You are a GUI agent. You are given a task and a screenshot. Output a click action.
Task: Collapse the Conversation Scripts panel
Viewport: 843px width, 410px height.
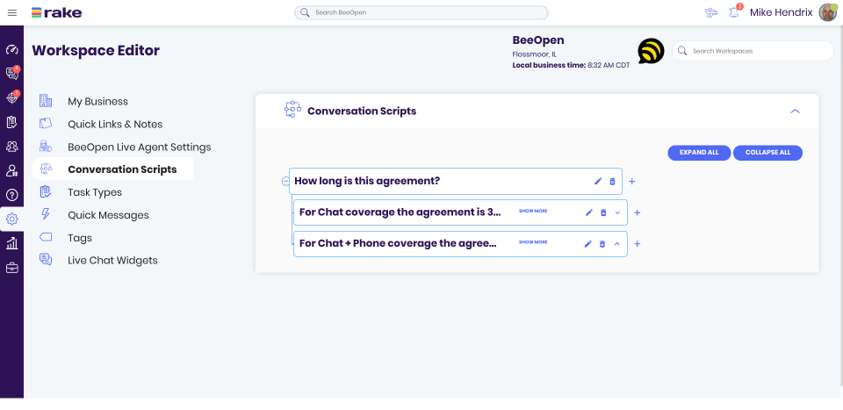click(x=796, y=111)
